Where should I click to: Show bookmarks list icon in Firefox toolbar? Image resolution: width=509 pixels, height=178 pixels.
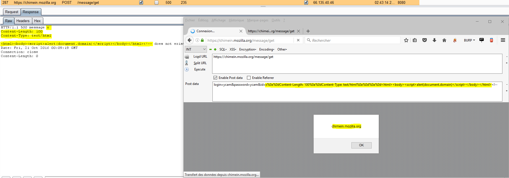tap(415, 40)
